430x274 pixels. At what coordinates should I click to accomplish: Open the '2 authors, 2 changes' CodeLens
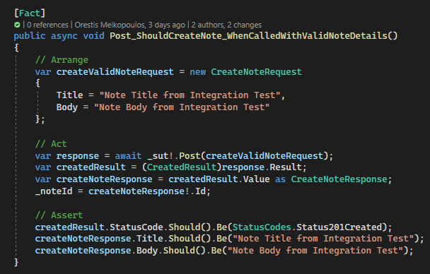click(226, 25)
